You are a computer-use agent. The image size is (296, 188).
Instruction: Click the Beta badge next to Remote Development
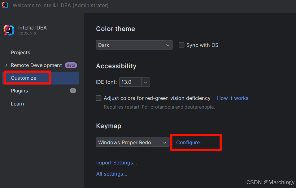coord(71,65)
